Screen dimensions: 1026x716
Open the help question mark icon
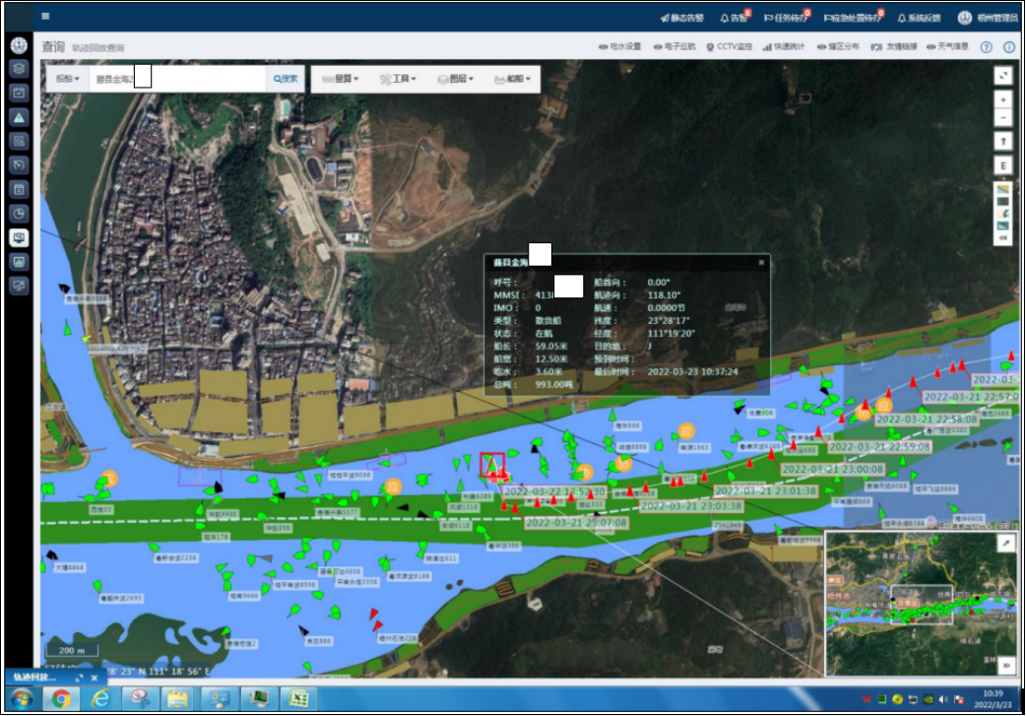point(986,47)
